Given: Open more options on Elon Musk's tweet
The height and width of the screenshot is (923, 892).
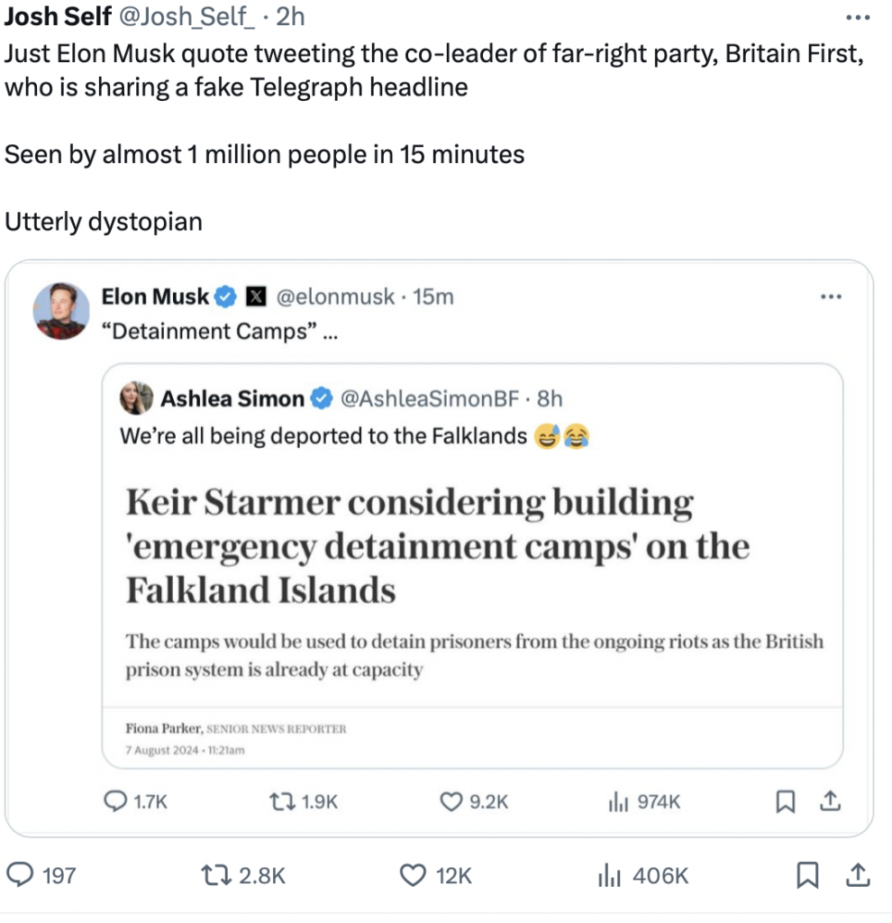Looking at the screenshot, I should point(831,297).
